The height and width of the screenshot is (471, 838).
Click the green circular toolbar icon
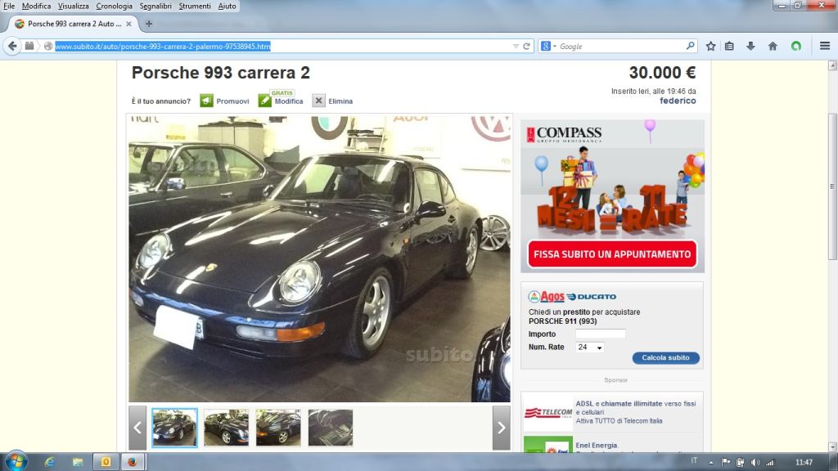pos(796,47)
